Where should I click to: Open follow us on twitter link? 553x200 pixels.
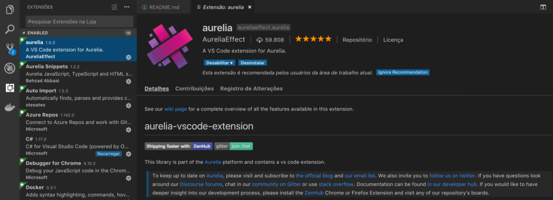(x=452, y=175)
